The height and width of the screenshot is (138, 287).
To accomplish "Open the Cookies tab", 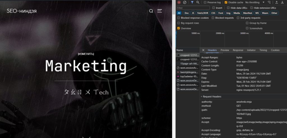I will tap(275, 50).
